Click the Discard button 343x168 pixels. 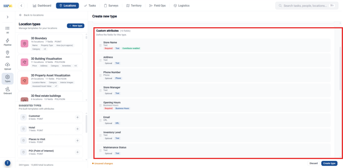click(x=314, y=163)
